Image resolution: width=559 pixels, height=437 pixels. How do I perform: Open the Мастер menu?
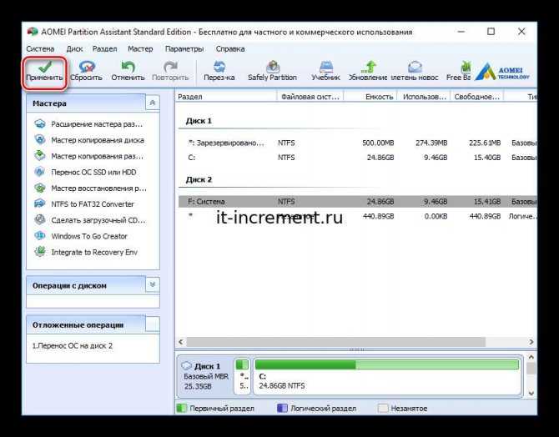(140, 49)
